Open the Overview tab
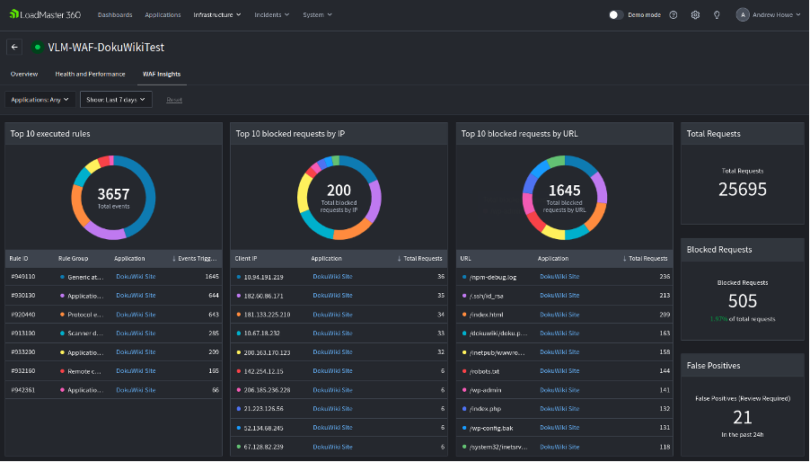The height and width of the screenshot is (462, 810). tap(24, 74)
